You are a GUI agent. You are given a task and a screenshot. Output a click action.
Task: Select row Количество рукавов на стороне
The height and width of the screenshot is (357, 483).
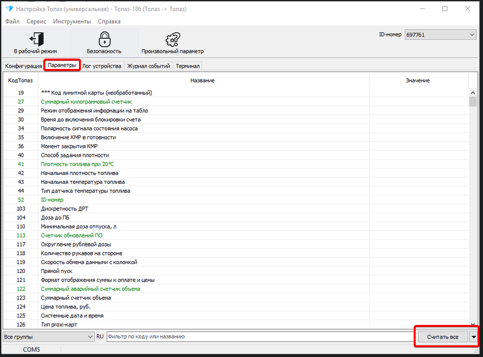click(236, 253)
